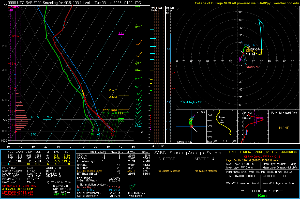Click the Mean Layer RH: 79.0 % text

tap(240, 164)
